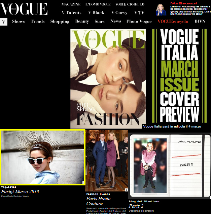Open Franca Sozzani's Twitter profile picture
Image resolution: width=211 pixels, height=214 pixels.
pos(161,9)
